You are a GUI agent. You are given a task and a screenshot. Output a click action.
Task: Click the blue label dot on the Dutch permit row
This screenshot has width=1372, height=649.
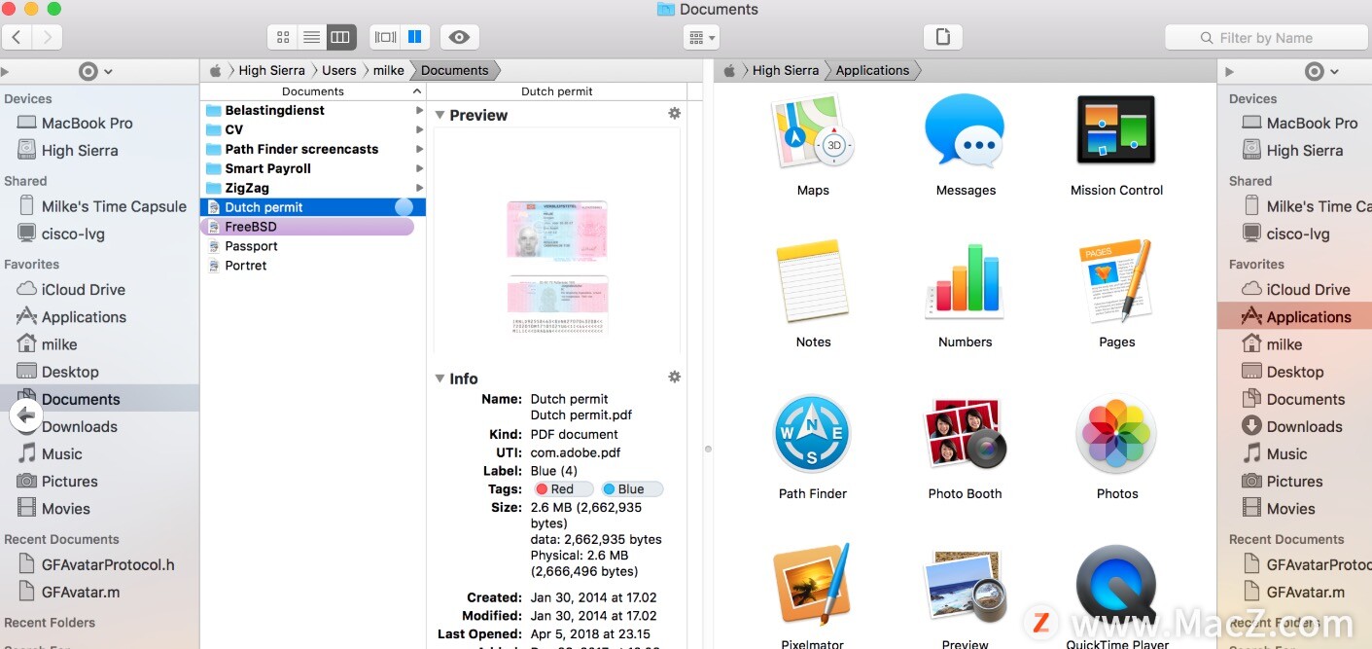(404, 207)
